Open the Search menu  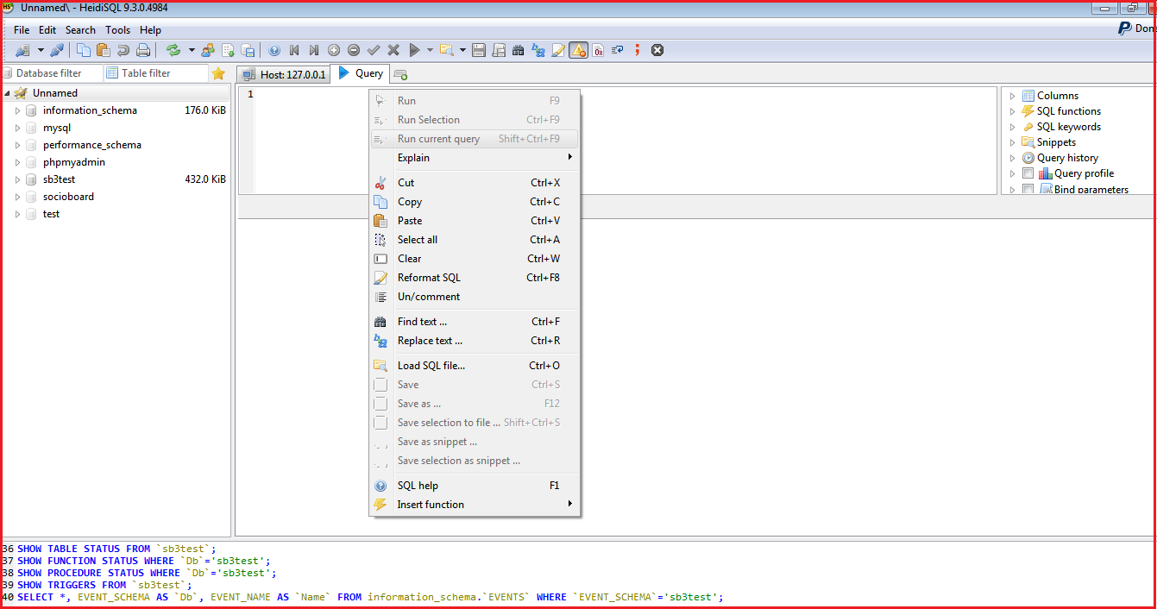80,30
